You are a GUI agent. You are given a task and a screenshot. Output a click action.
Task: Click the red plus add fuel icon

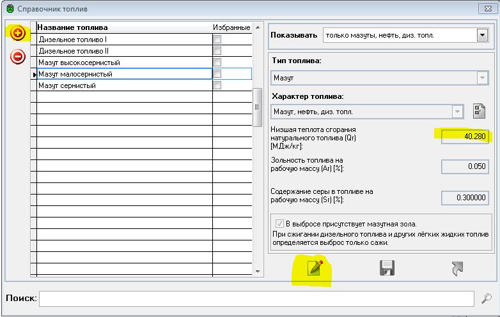pyautogui.click(x=18, y=33)
